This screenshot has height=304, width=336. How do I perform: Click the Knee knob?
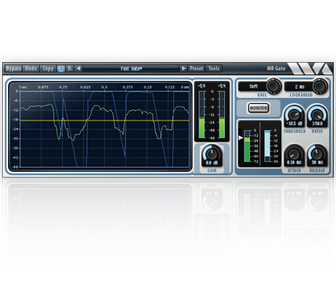[x=273, y=85]
